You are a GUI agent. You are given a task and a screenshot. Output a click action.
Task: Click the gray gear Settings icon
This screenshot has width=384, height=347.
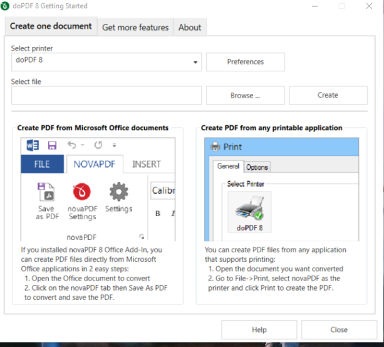pos(119,192)
